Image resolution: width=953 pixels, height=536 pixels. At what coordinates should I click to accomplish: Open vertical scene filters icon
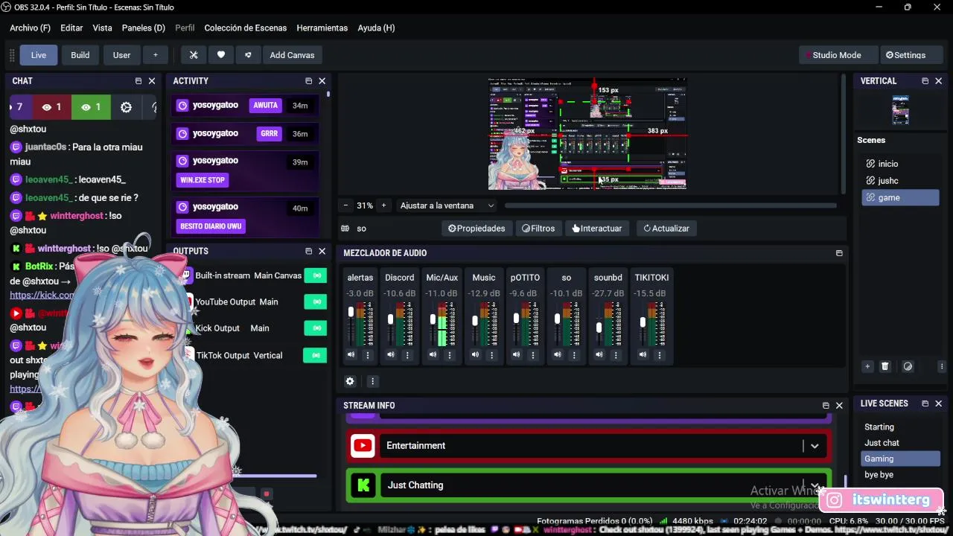(908, 366)
